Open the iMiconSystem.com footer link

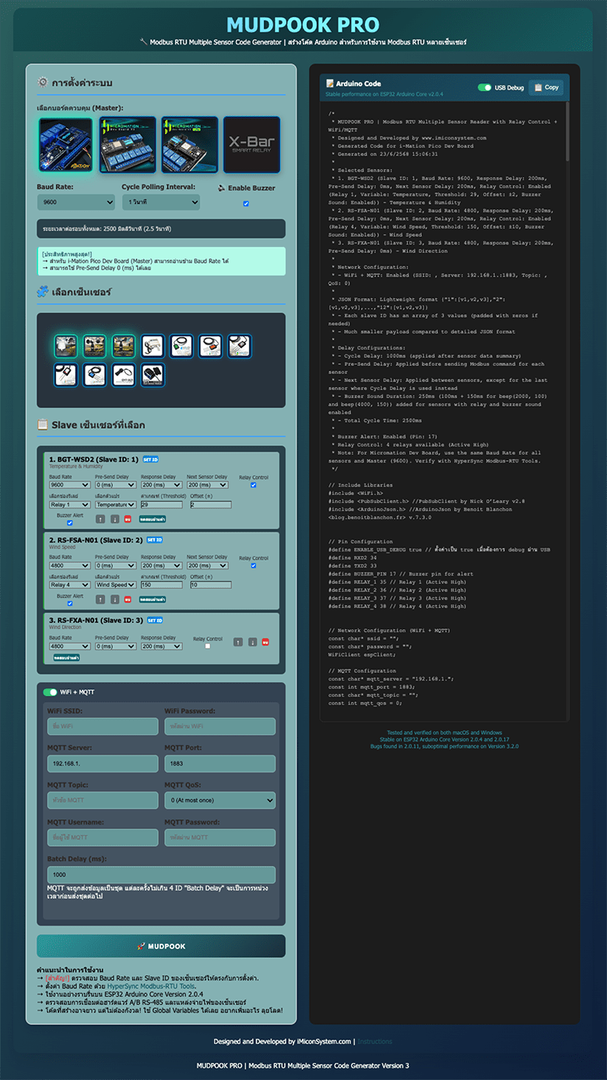(x=325, y=1041)
